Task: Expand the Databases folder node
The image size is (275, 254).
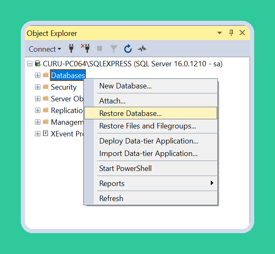Action: coord(37,75)
